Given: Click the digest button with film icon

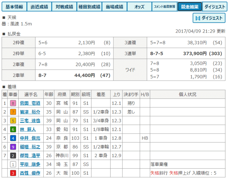Looking at the screenshot, I should [209, 18].
